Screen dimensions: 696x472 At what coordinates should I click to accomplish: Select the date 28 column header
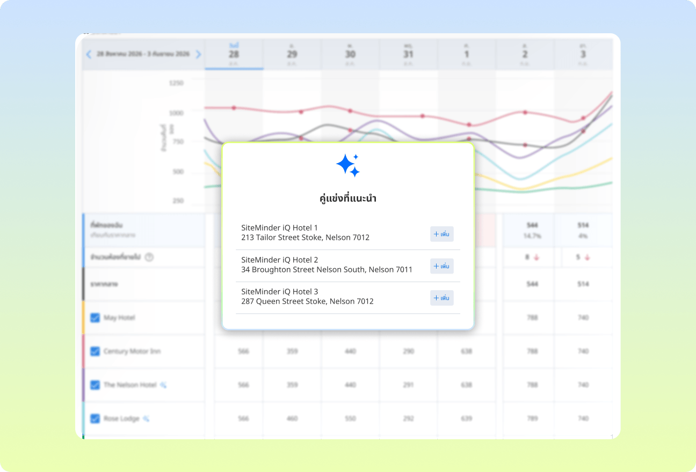tap(234, 54)
